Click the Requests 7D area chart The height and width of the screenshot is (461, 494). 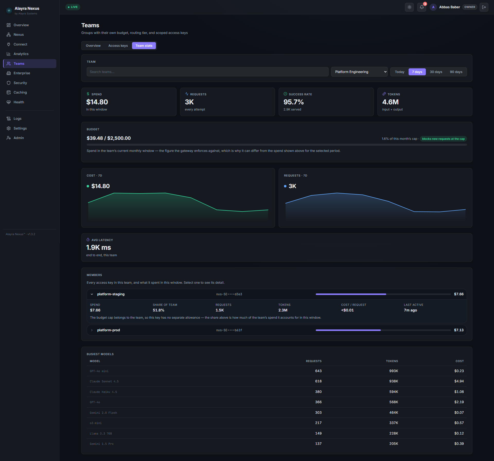(375, 207)
